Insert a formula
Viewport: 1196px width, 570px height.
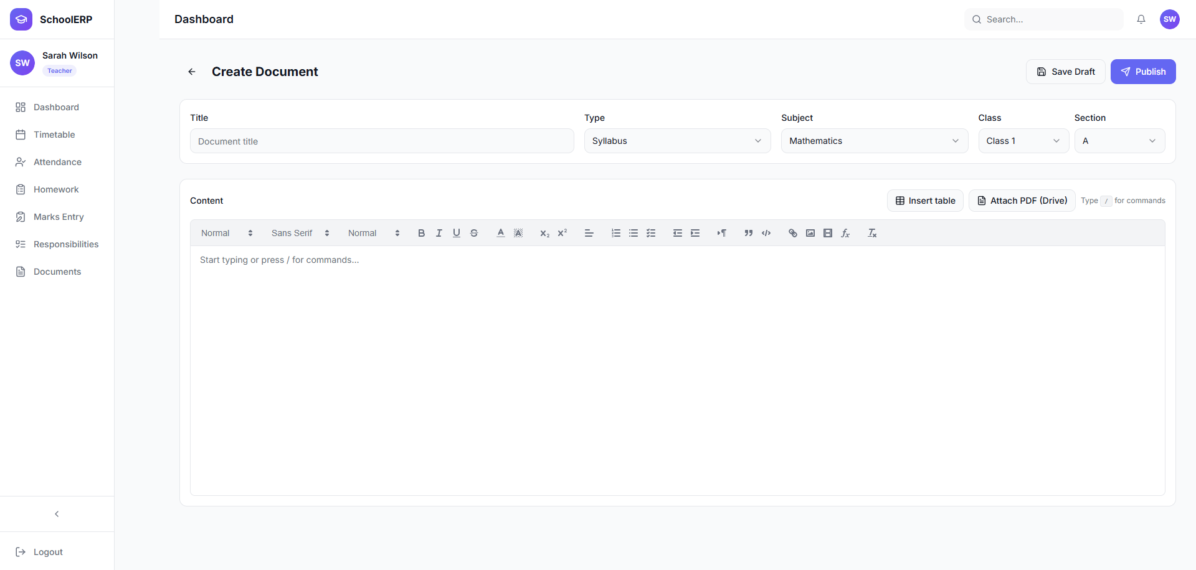coord(845,233)
